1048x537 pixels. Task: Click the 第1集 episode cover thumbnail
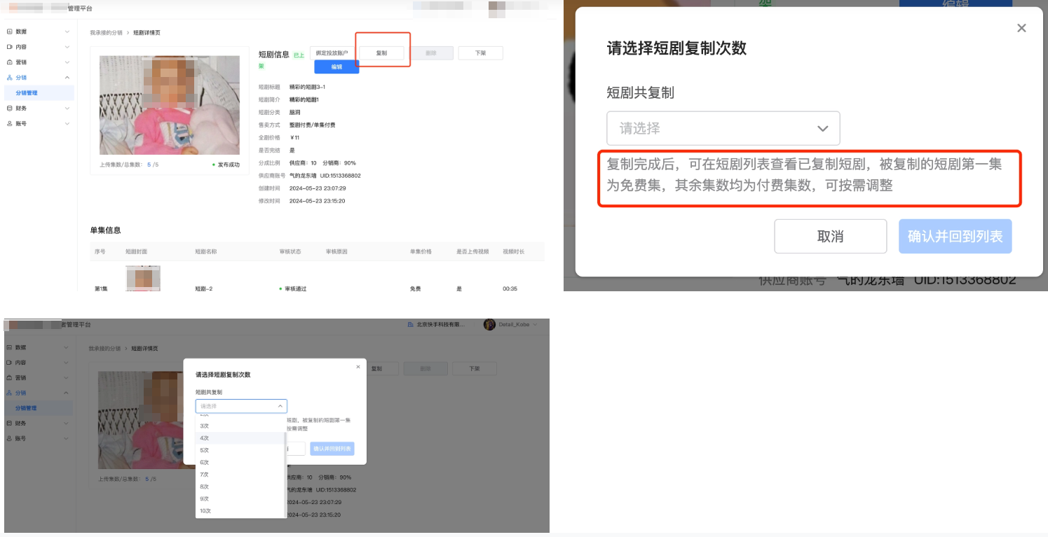(143, 279)
